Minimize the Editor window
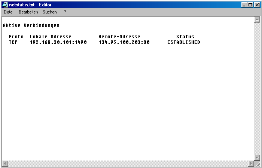 click(244, 5)
